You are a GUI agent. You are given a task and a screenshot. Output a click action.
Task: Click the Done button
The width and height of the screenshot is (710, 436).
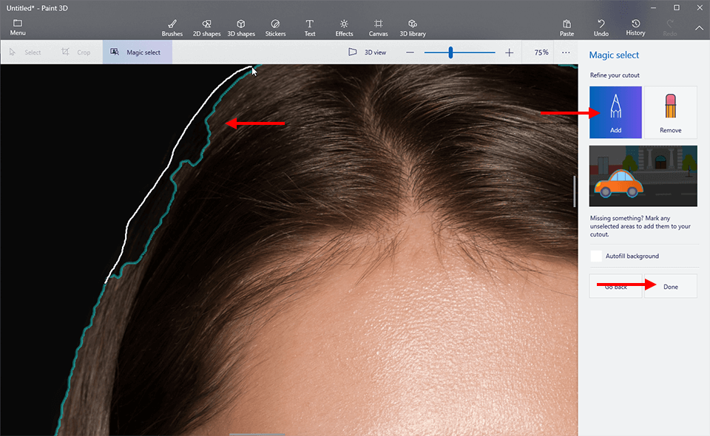670,287
